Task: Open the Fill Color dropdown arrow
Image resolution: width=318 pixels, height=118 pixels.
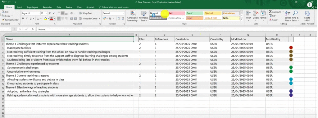Action: (x=48, y=19)
